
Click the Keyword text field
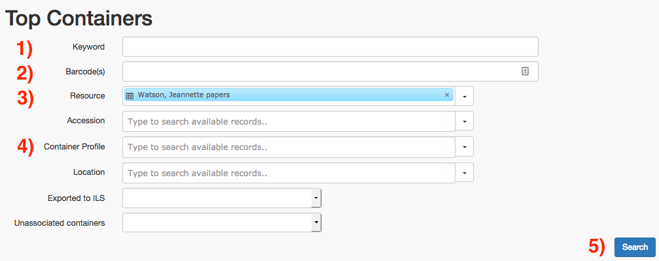[330, 47]
